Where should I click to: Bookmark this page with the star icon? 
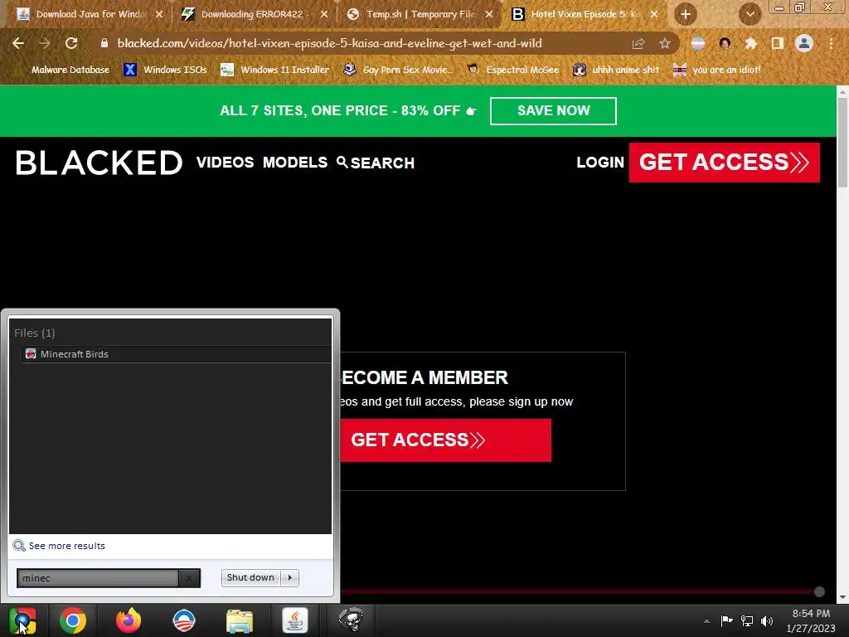point(665,43)
